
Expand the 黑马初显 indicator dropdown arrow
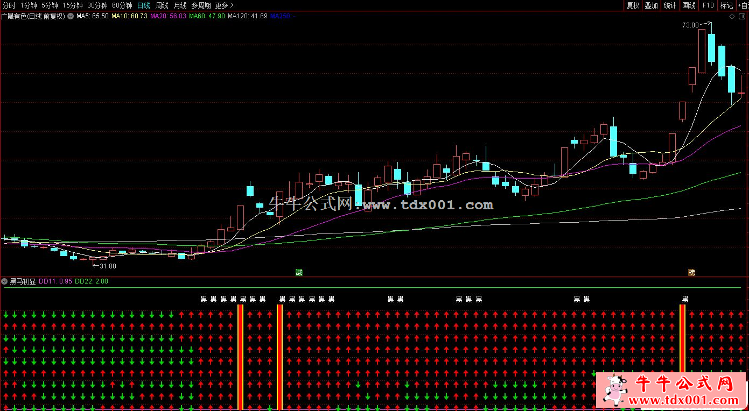point(5,281)
